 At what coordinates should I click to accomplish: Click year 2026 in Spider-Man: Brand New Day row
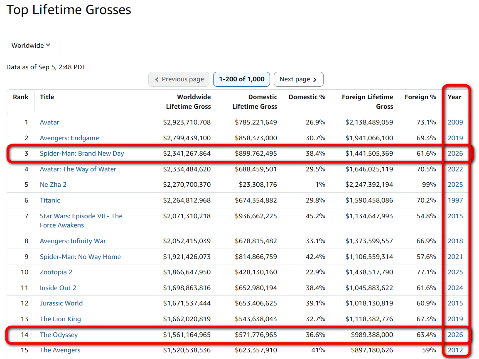click(455, 154)
